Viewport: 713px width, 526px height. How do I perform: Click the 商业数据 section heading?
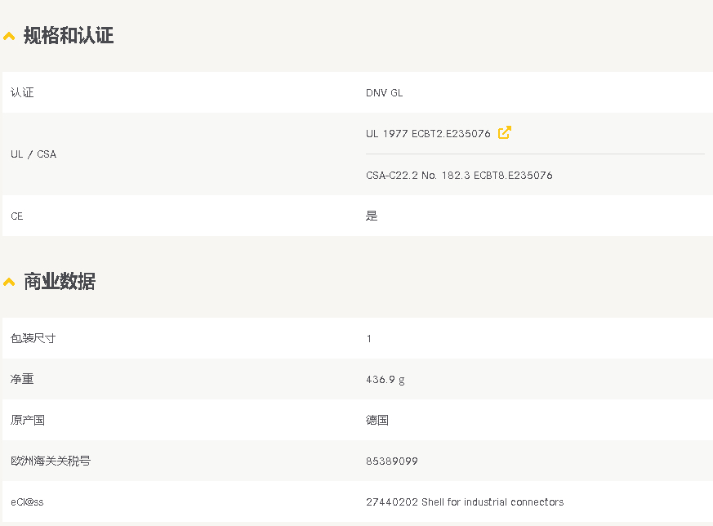click(x=60, y=282)
